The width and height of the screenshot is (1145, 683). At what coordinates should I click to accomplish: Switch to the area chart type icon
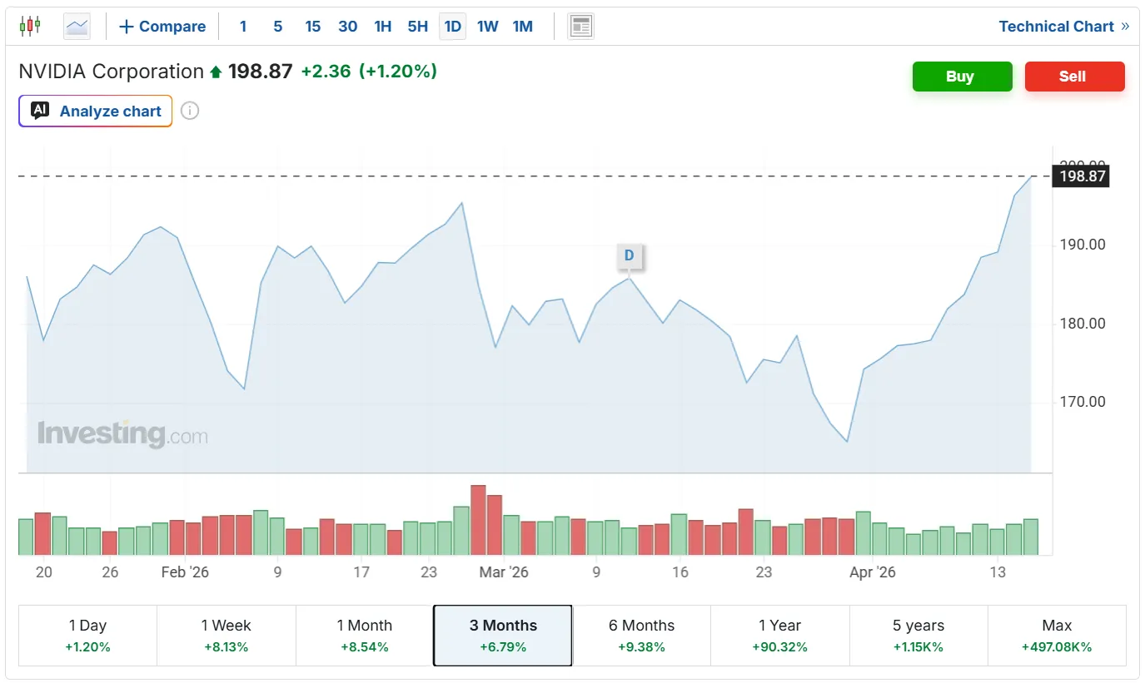coord(77,27)
